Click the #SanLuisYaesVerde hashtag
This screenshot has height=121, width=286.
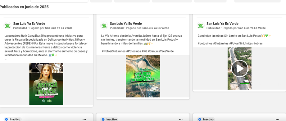(x=161, y=51)
